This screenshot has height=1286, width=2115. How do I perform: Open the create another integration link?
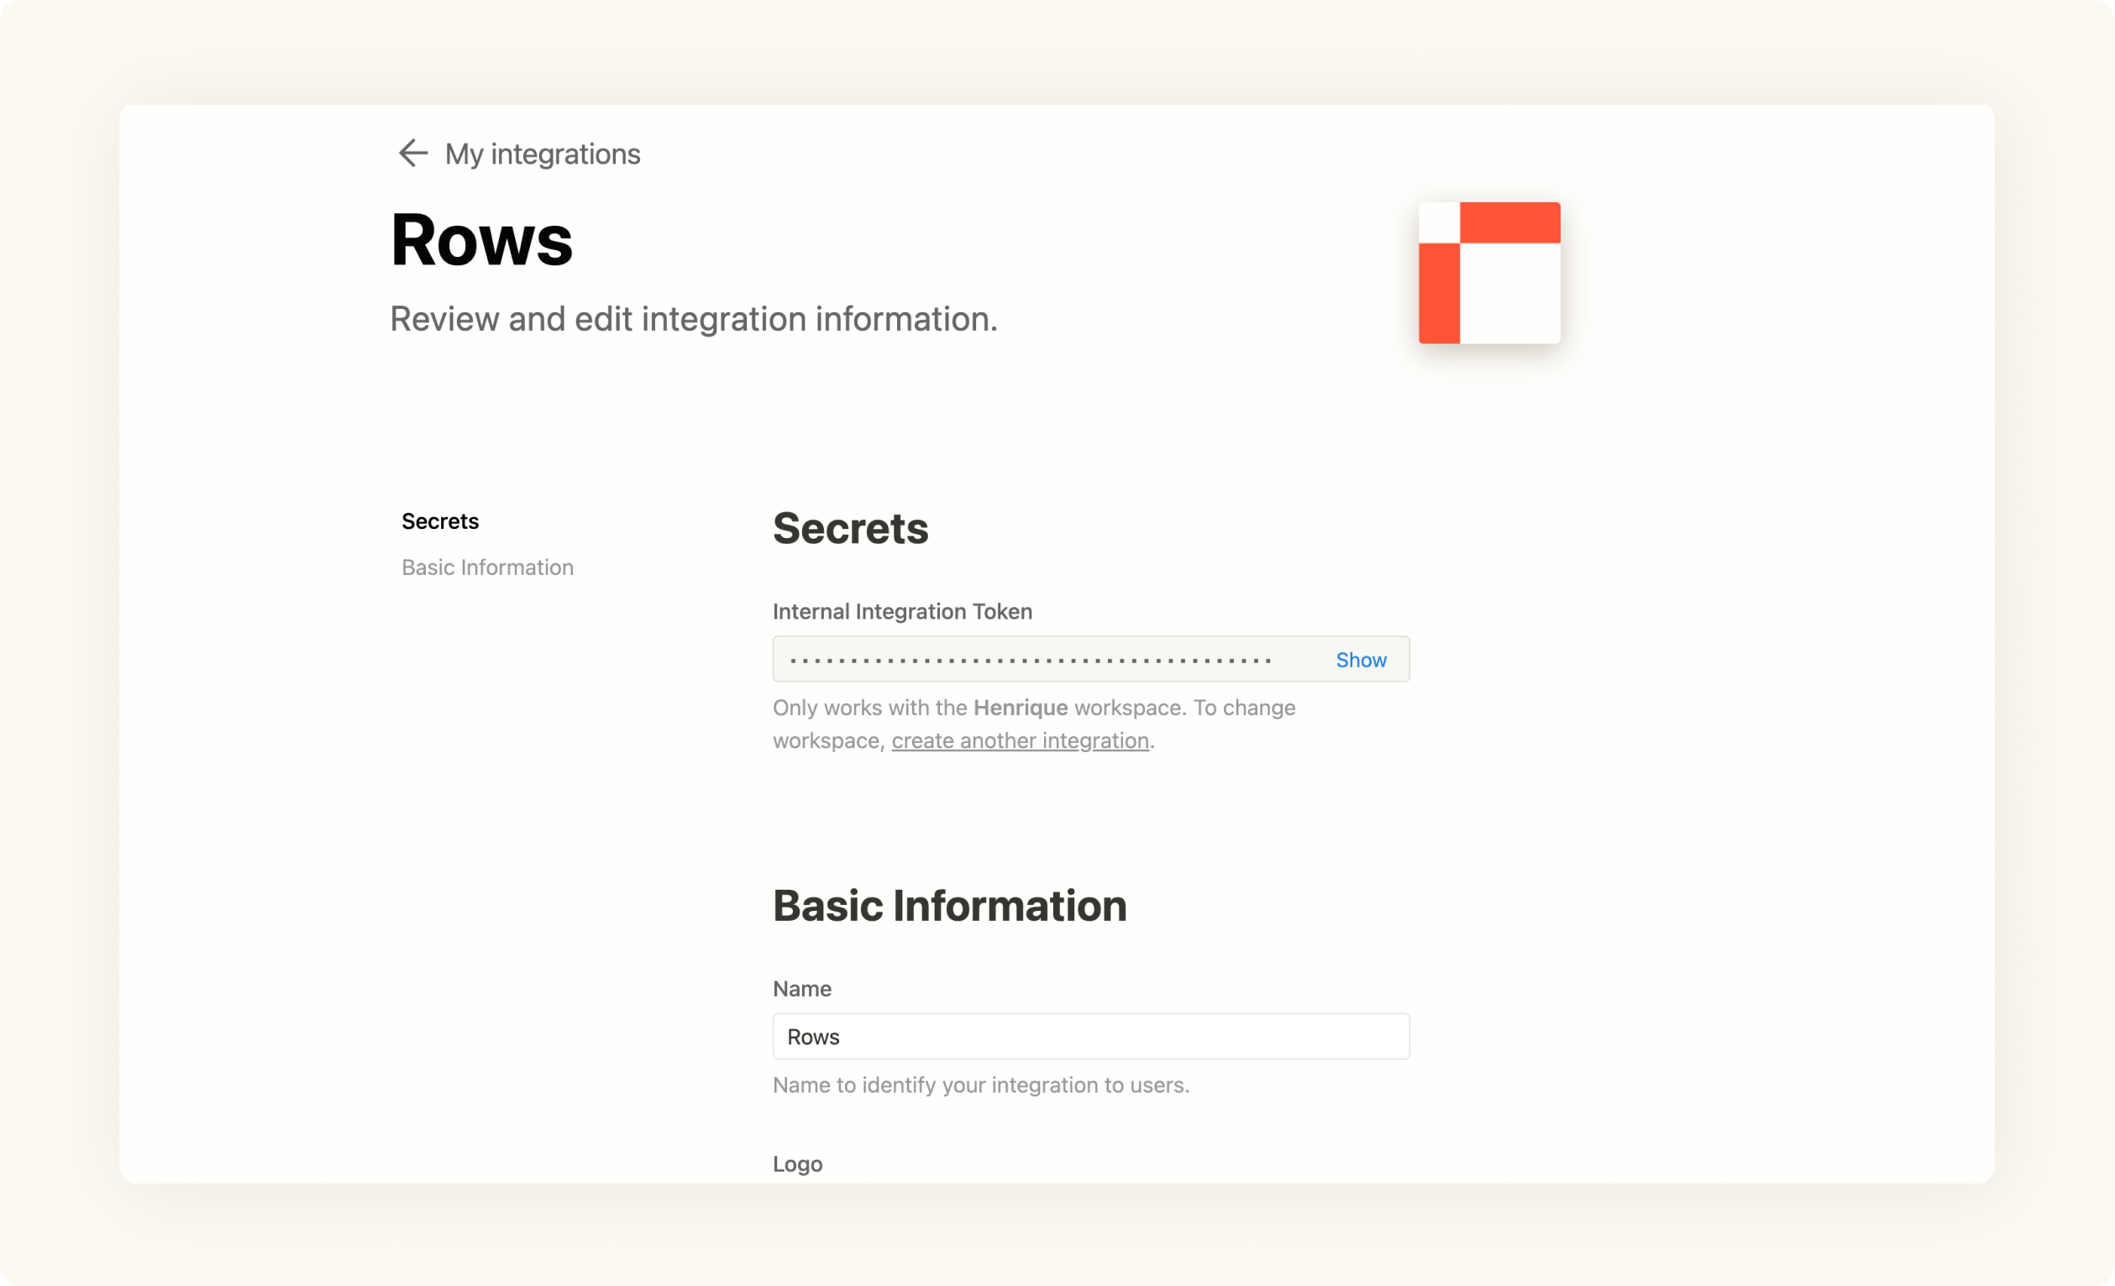1020,740
